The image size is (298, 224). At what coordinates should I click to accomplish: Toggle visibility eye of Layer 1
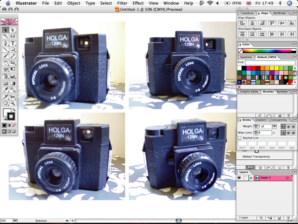click(x=239, y=178)
